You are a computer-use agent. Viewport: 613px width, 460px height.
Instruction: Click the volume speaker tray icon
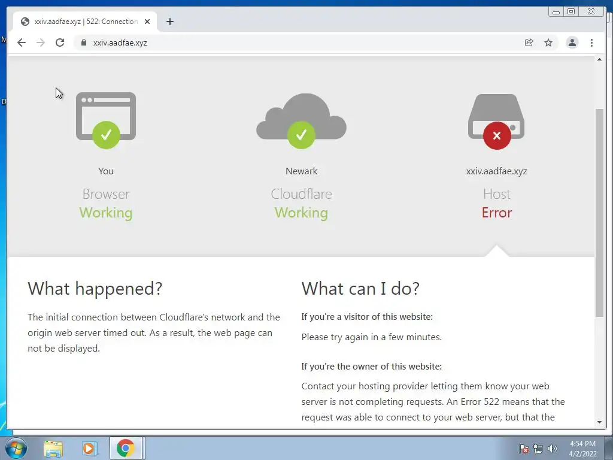pos(552,449)
